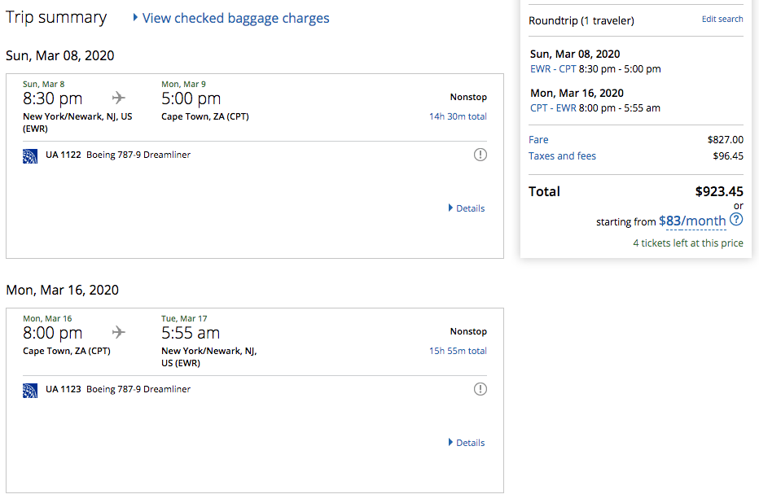Click the 4 tickets left notice
The image size is (759, 503).
(688, 243)
